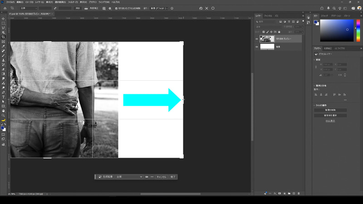Open the layer opacity dropdown arrow
Screen dimensions: 363x204
(x=302, y=27)
